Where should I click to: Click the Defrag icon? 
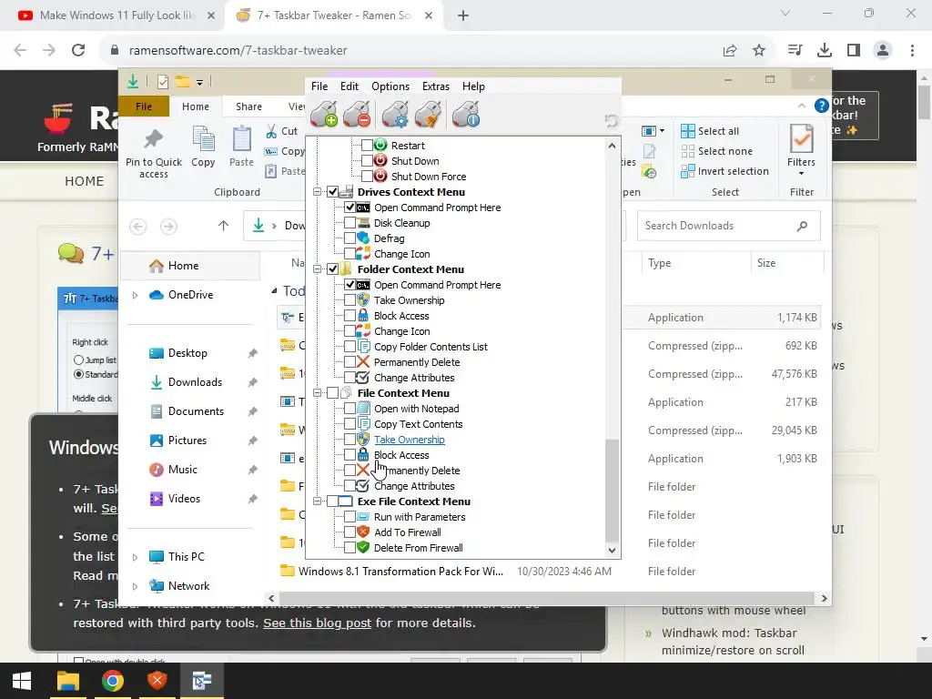[x=364, y=238]
